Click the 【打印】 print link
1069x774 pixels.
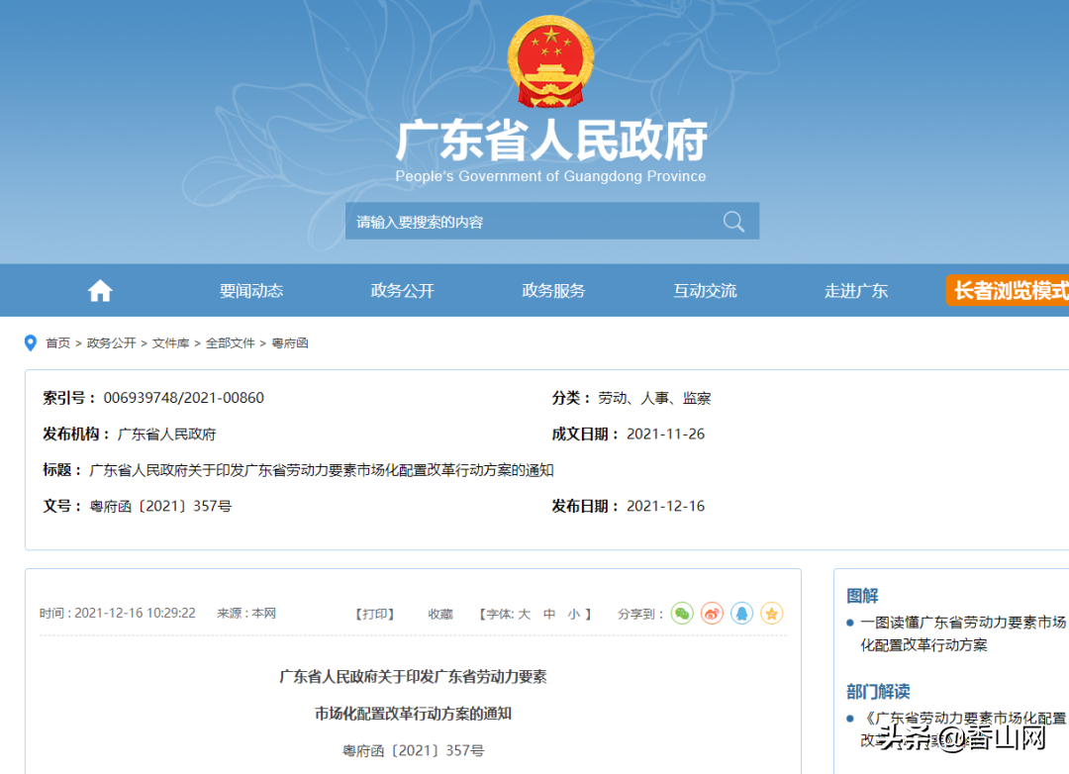375,615
